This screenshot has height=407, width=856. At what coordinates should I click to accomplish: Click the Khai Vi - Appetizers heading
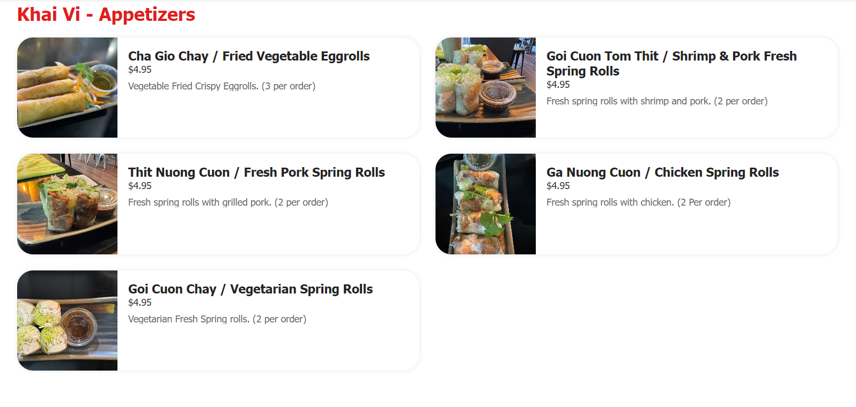[x=106, y=14]
